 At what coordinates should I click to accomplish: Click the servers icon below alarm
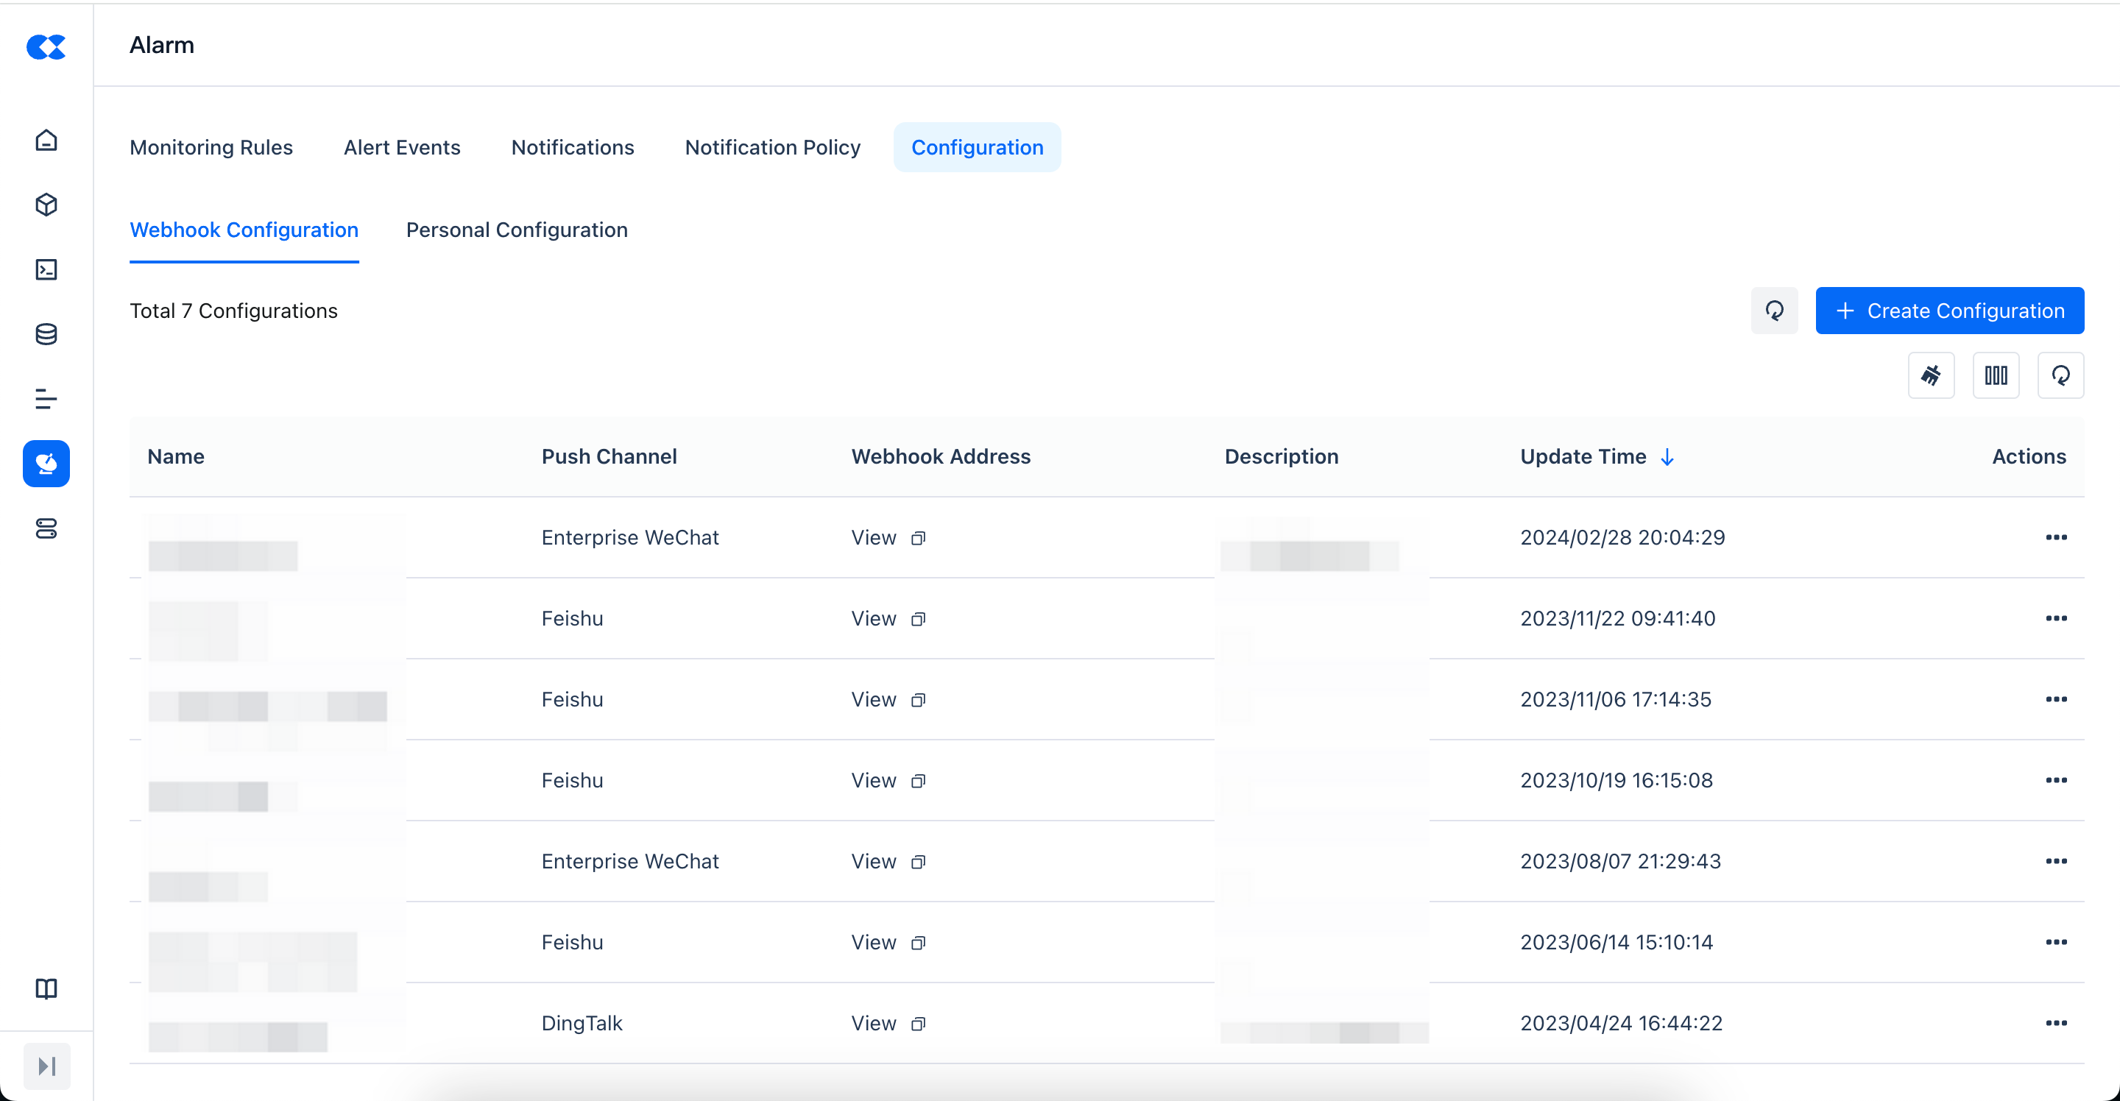46,528
